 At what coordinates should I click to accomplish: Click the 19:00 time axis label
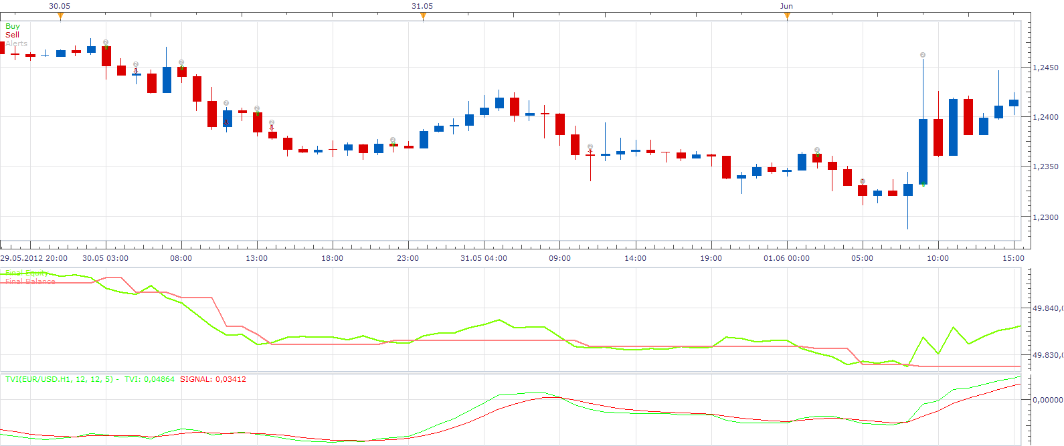(711, 258)
